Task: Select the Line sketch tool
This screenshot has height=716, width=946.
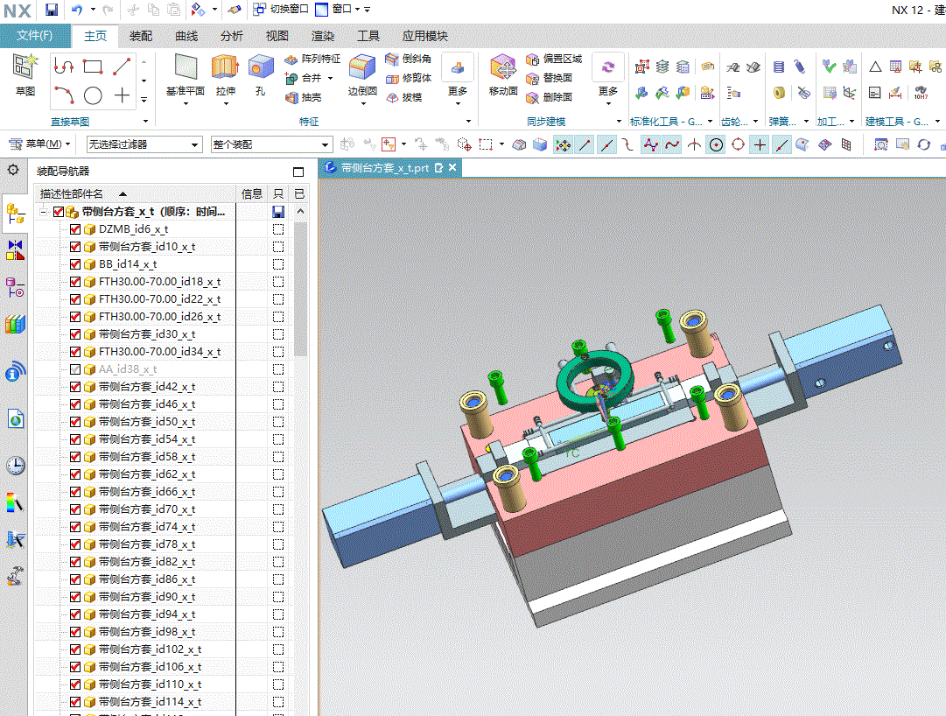Action: coord(122,66)
